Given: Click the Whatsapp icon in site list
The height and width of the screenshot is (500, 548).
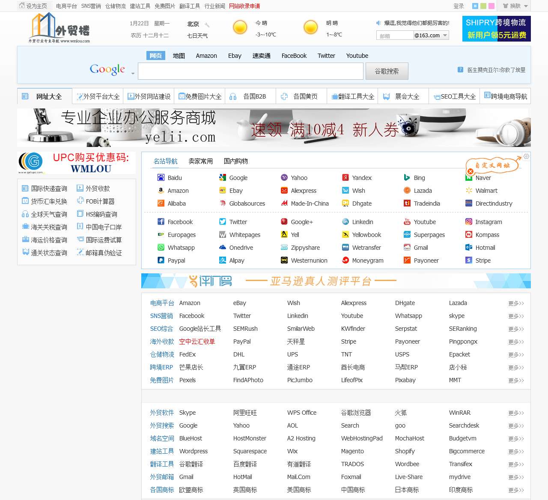Looking at the screenshot, I should [161, 247].
